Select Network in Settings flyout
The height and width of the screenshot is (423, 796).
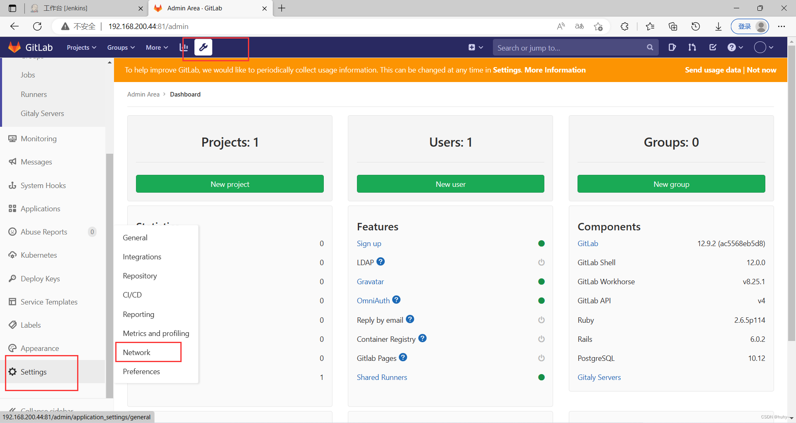point(136,352)
